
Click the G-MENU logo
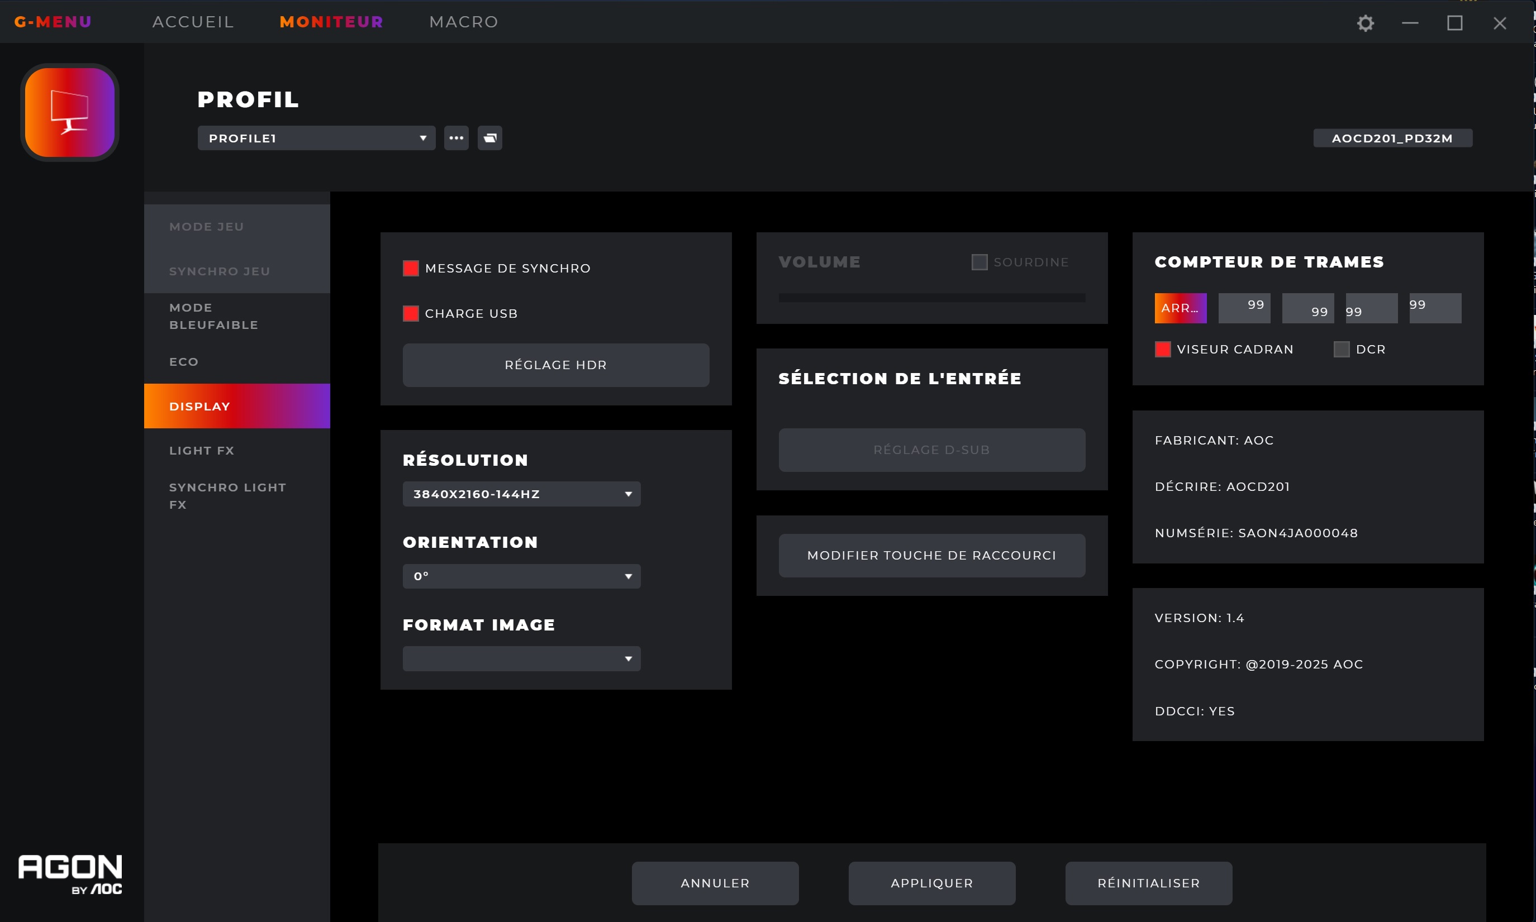coord(53,22)
